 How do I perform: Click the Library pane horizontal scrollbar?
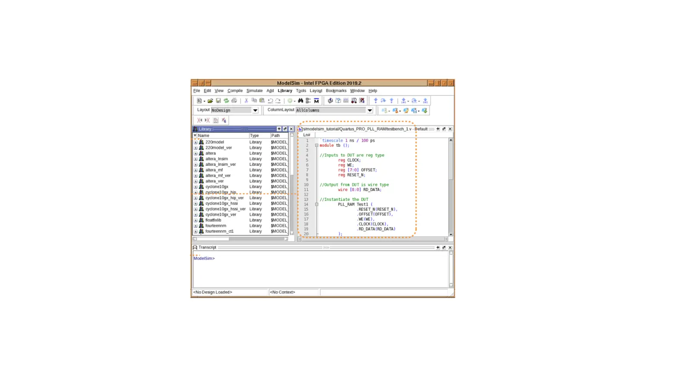tap(240, 239)
